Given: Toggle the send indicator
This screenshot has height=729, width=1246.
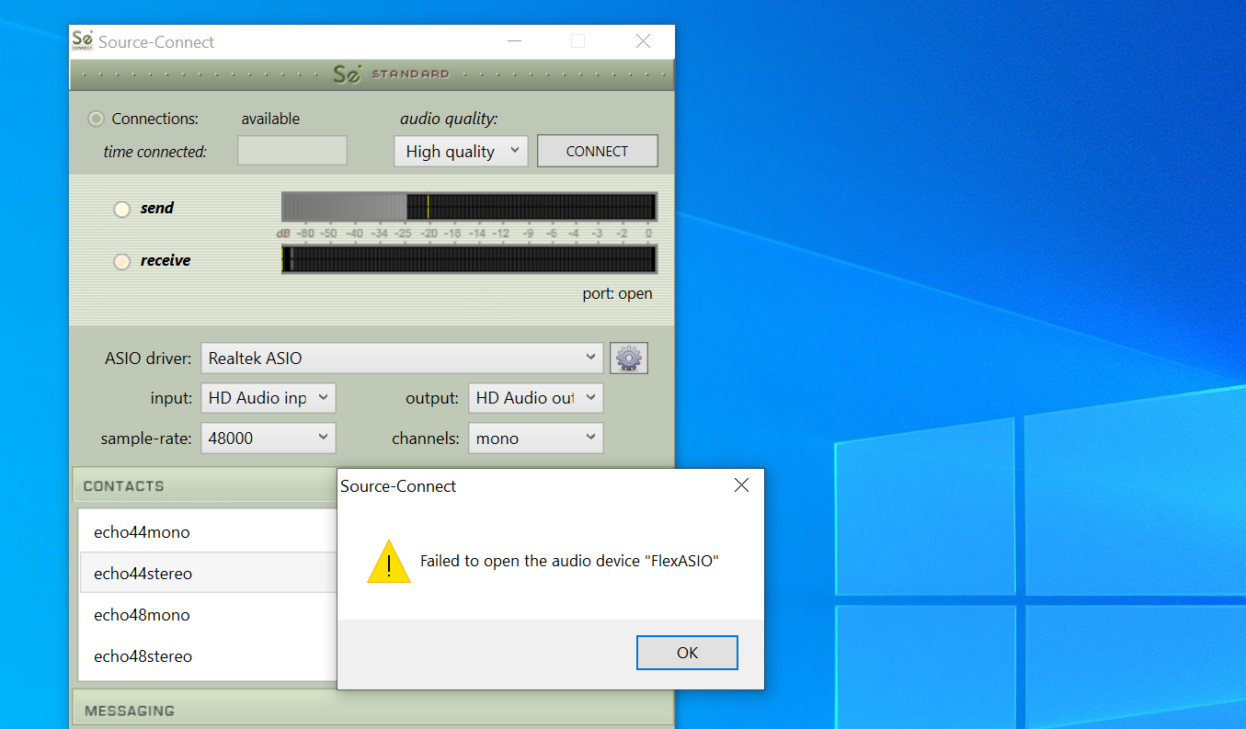Looking at the screenshot, I should 122,209.
